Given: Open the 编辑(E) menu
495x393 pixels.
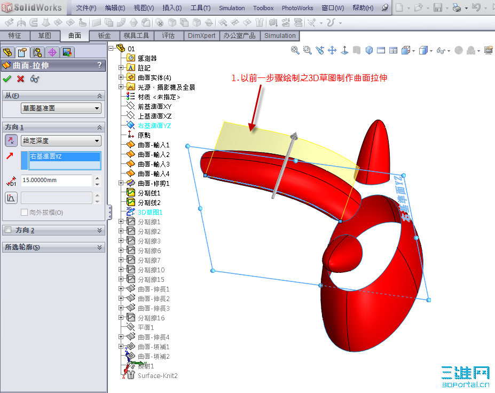Looking at the screenshot, I should pyautogui.click(x=115, y=8).
